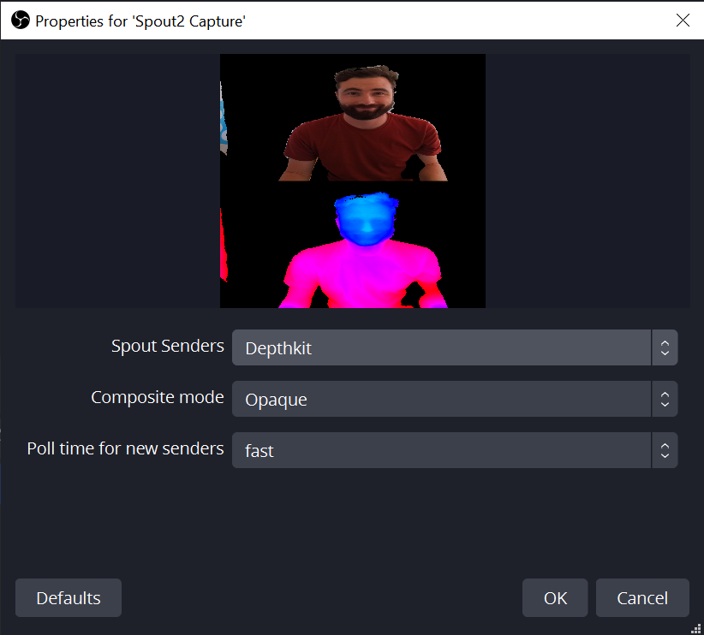Click the Defaults button

tap(68, 597)
